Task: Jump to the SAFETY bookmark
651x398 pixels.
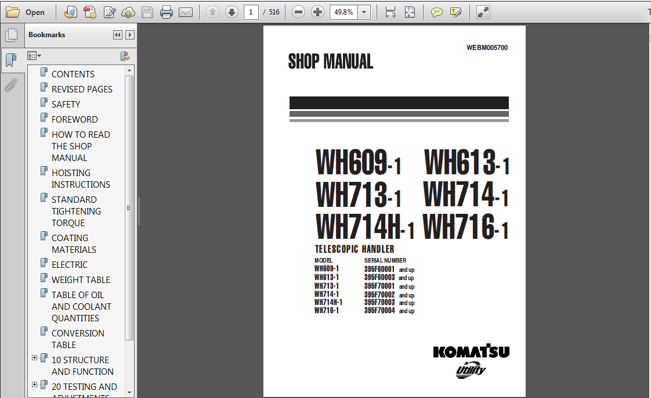Action: [66, 105]
